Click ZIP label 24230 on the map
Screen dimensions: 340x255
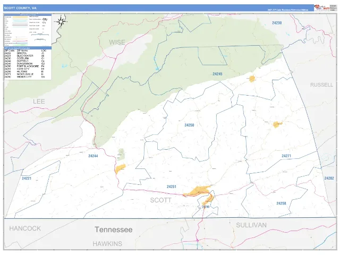277,23
